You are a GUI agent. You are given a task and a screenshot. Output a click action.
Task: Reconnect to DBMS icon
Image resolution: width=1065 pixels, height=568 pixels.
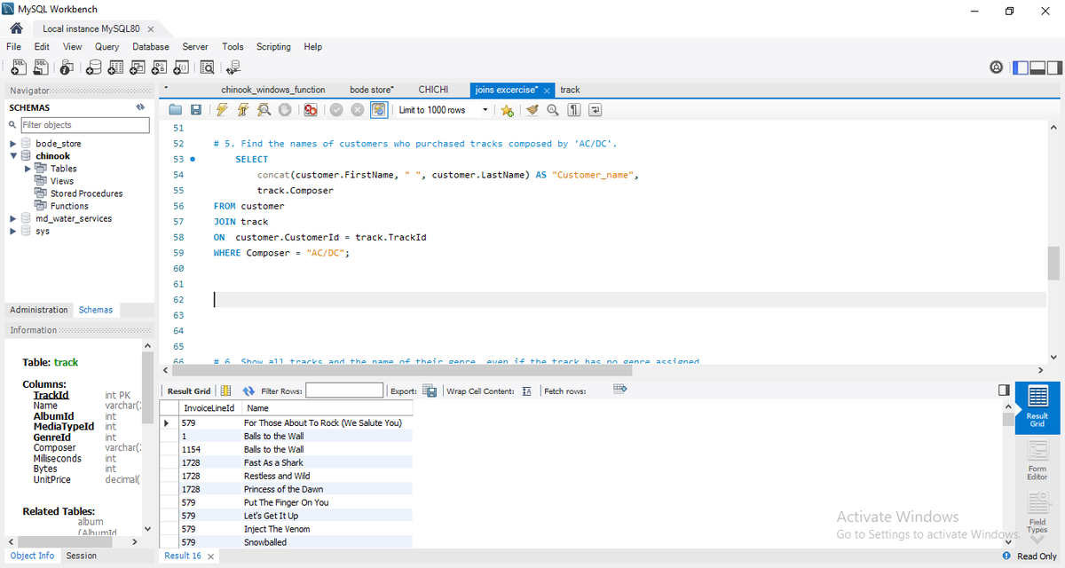point(233,67)
